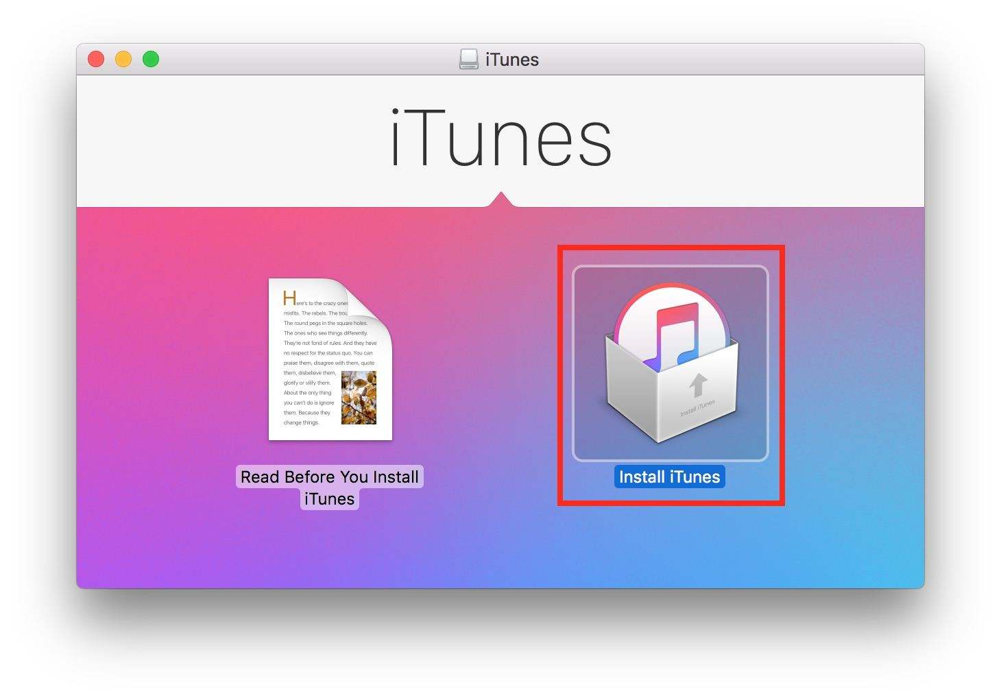Screen dimensions: 1001x698
Task: Select the Install iTunes package icon
Action: coord(671,363)
